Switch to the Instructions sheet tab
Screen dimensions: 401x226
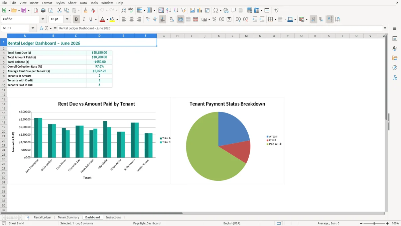pos(113,217)
